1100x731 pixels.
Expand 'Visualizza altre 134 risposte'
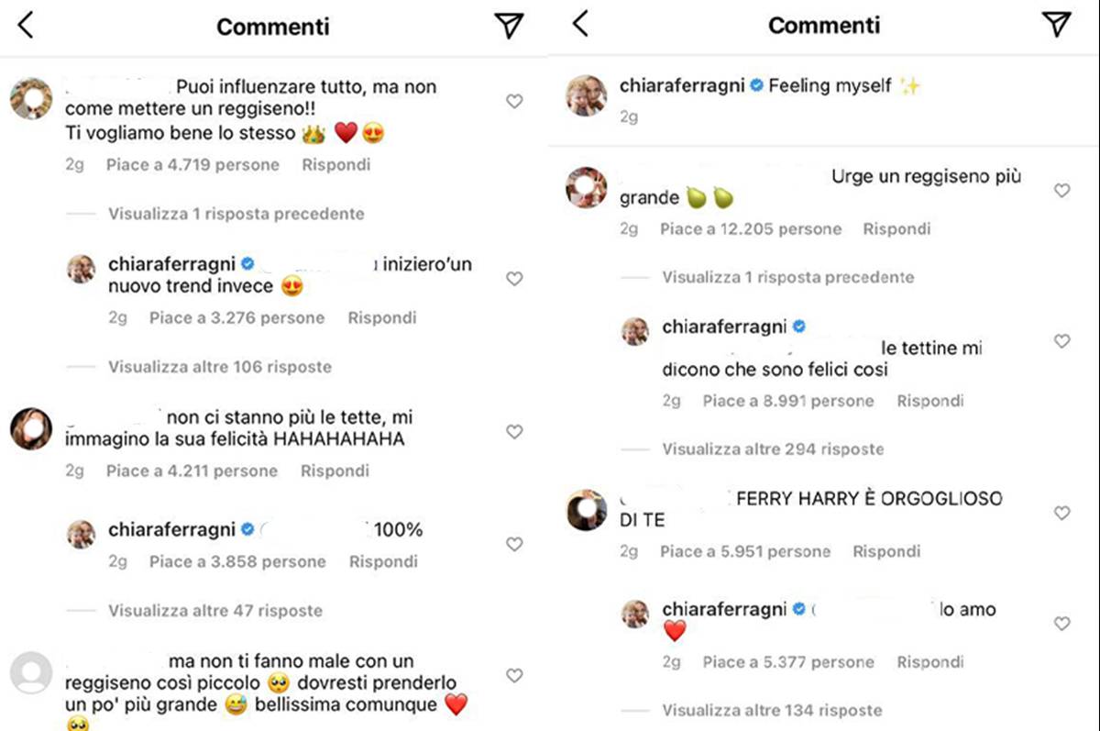772,710
